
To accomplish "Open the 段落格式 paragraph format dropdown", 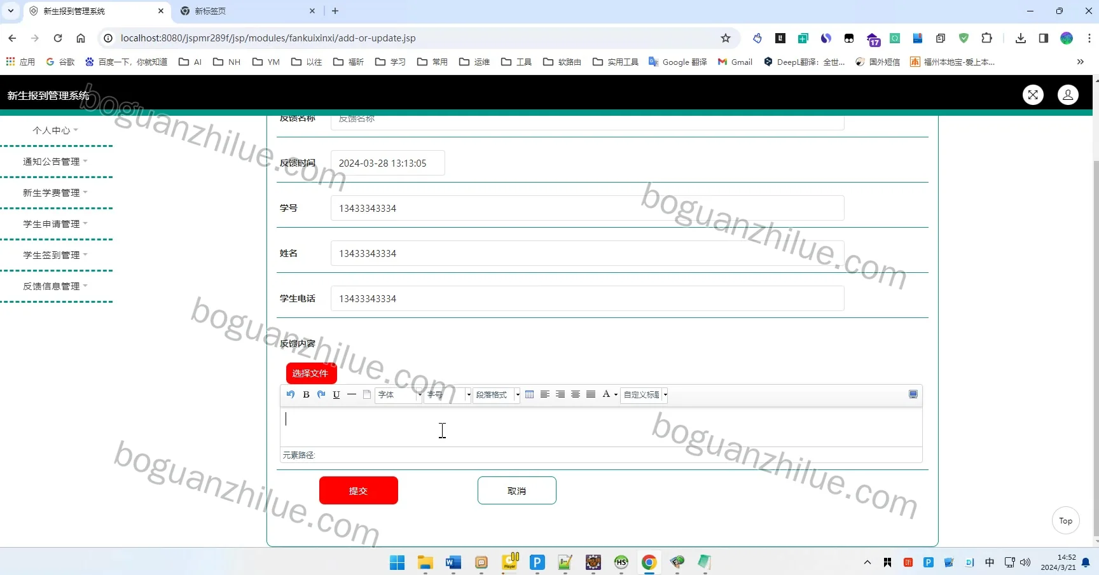I will (497, 394).
